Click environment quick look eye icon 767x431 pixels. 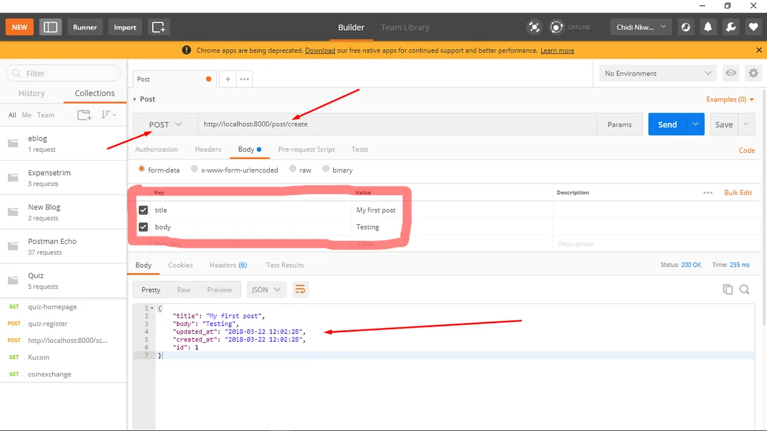731,73
